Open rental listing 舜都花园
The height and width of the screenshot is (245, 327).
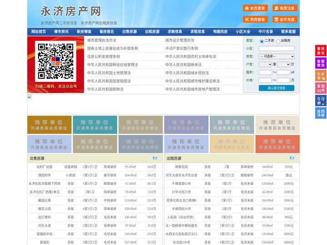[181, 167]
